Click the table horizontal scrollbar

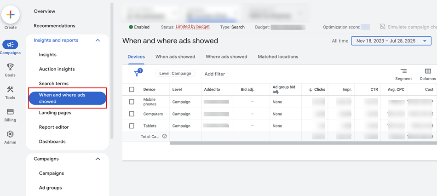tap(303, 143)
